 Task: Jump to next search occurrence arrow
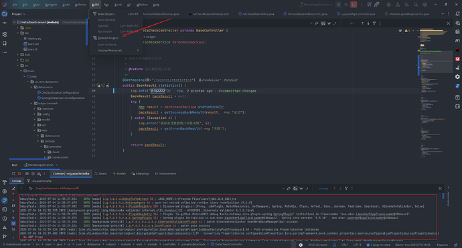368,23
